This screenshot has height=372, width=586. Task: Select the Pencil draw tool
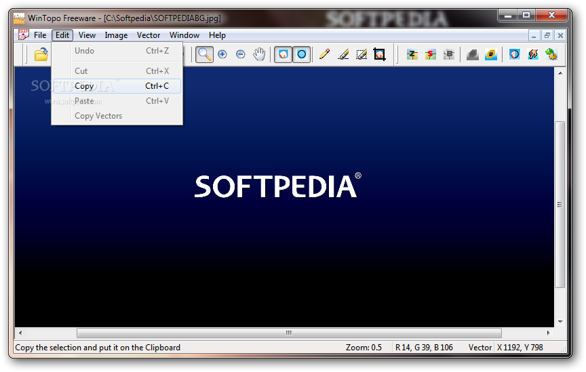(324, 54)
